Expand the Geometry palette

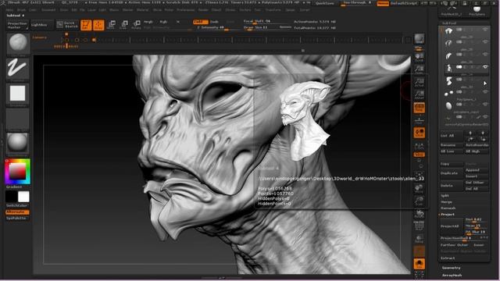tap(451, 268)
